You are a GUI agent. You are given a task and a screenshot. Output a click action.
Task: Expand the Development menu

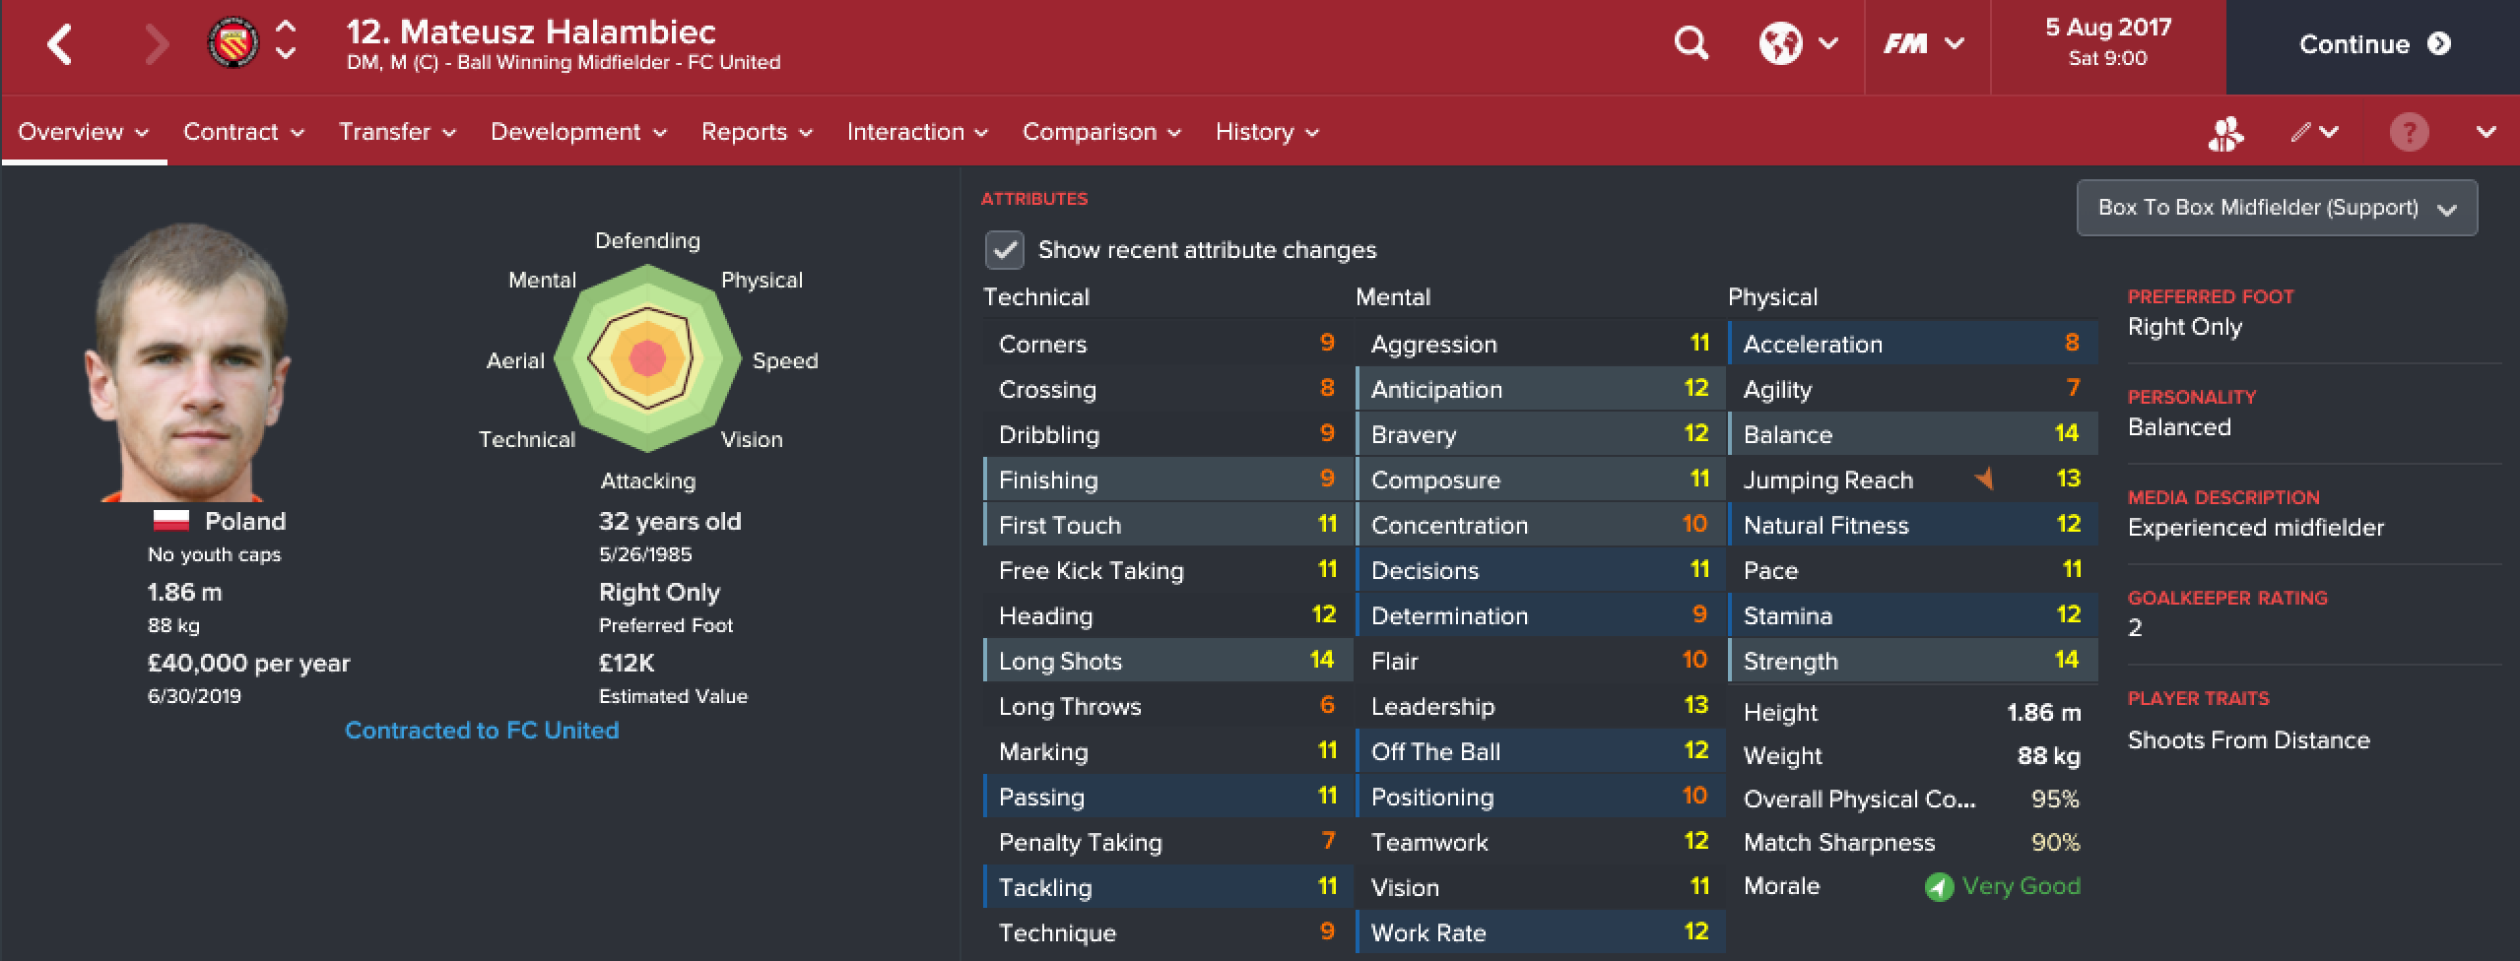578,132
